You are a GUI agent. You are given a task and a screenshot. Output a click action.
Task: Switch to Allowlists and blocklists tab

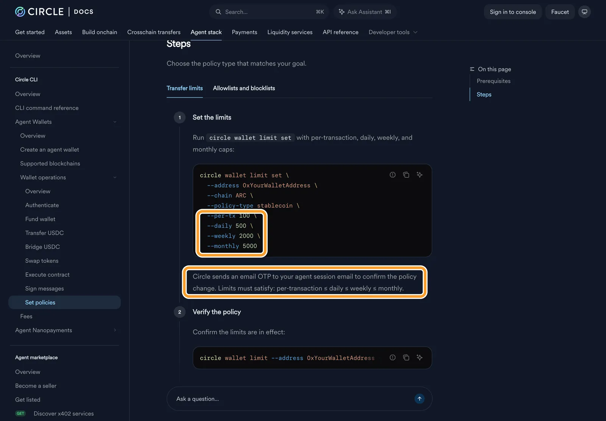point(244,88)
